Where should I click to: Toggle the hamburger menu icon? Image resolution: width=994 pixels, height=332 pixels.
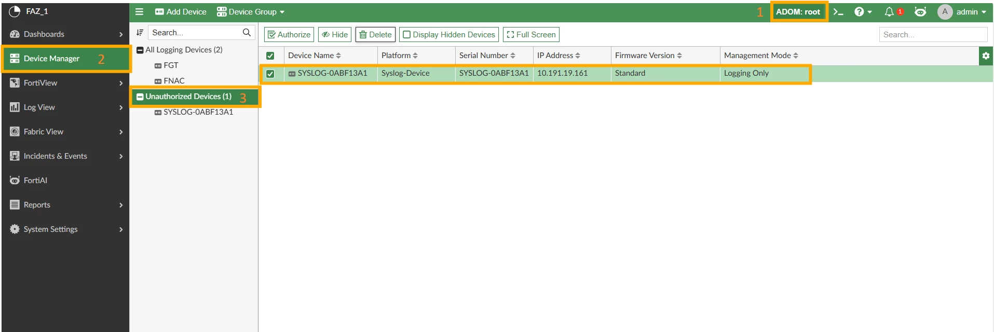139,11
